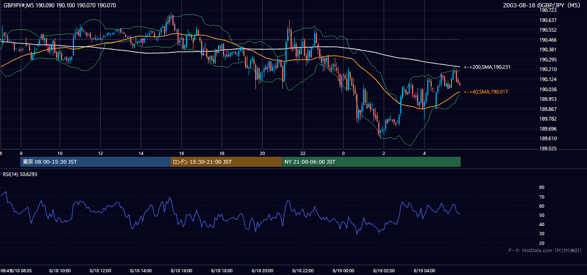Click price label 190.210 on the axis

tap(548, 70)
